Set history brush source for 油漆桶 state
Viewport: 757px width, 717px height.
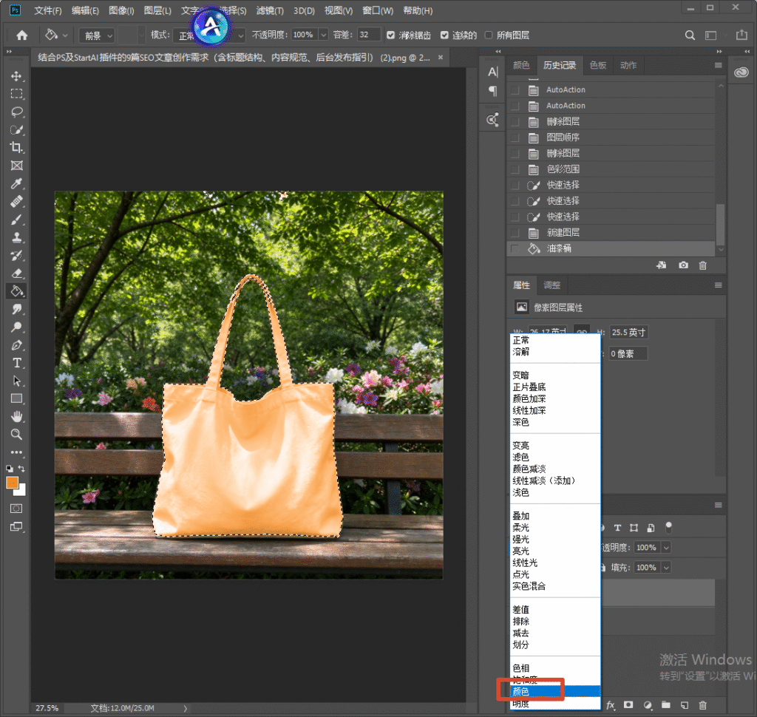(515, 248)
